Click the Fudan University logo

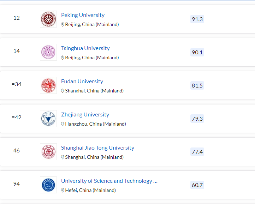point(48,85)
